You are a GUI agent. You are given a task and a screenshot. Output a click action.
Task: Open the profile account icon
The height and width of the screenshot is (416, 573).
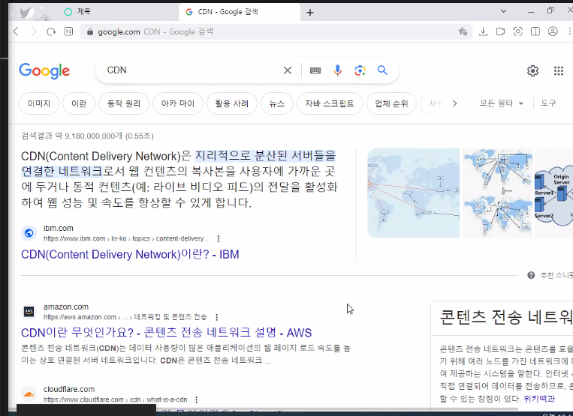click(553, 31)
